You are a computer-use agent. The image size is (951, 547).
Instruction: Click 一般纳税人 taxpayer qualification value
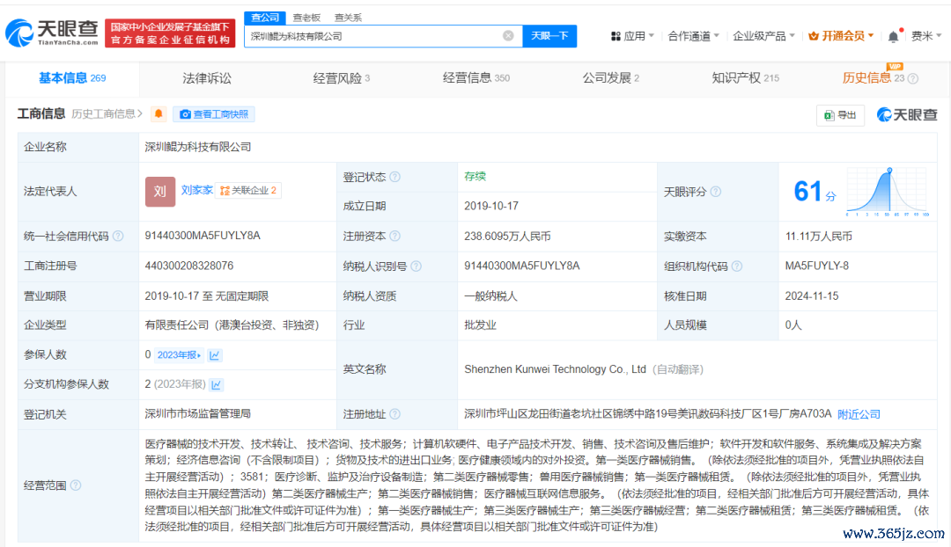pyautogui.click(x=490, y=296)
